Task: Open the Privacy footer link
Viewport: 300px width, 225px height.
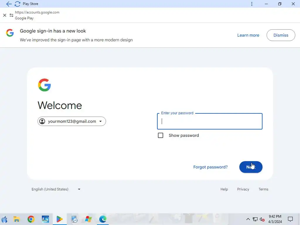Action: click(x=243, y=189)
